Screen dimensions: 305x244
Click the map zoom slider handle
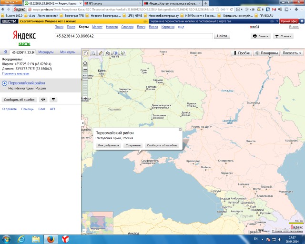(x=85, y=78)
